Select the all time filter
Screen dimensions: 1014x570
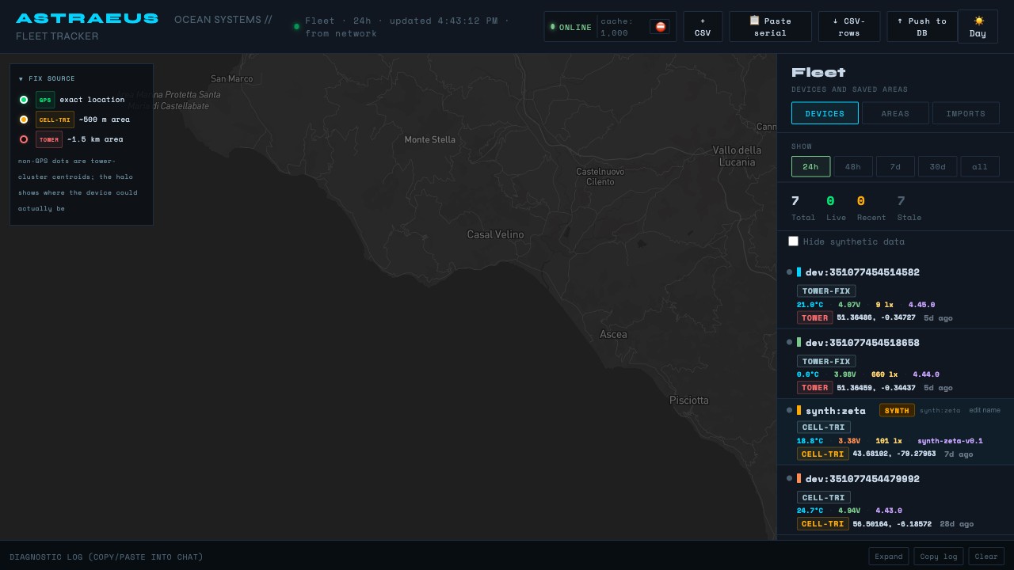pyautogui.click(x=980, y=166)
